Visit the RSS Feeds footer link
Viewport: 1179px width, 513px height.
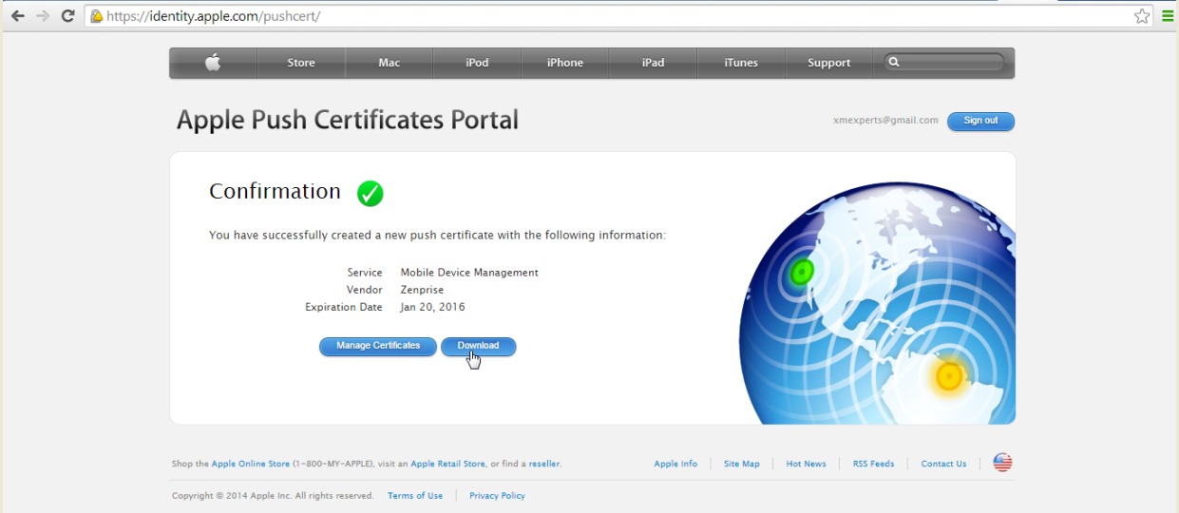pos(873,464)
